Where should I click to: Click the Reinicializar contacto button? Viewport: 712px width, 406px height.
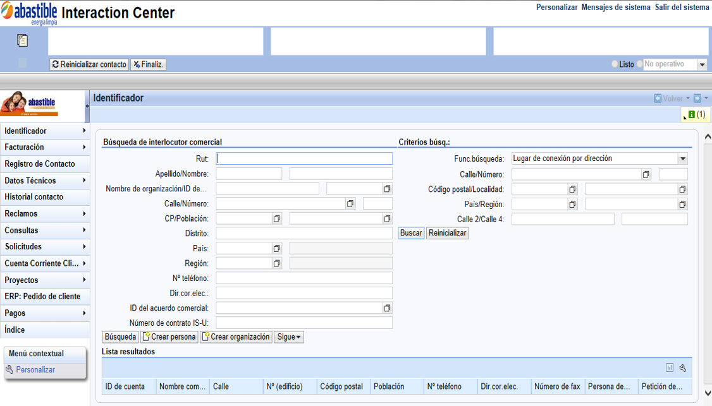click(89, 64)
